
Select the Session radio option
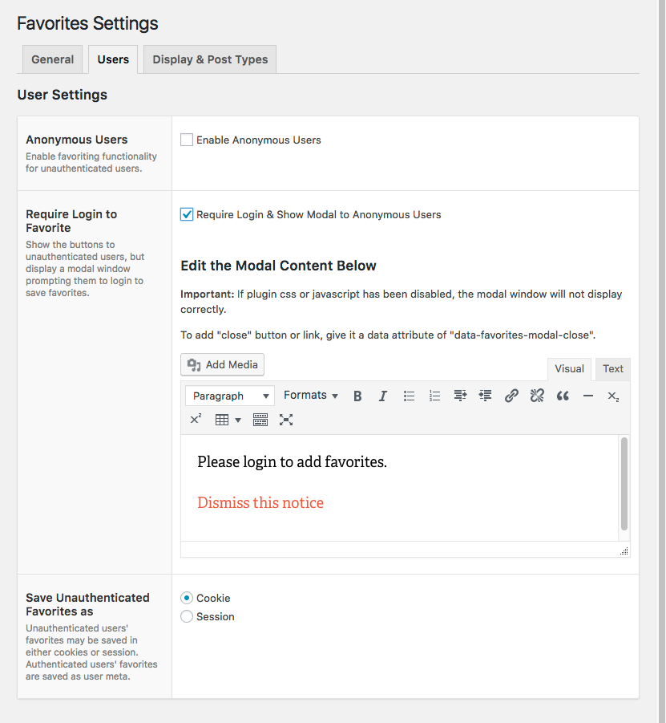coord(187,616)
